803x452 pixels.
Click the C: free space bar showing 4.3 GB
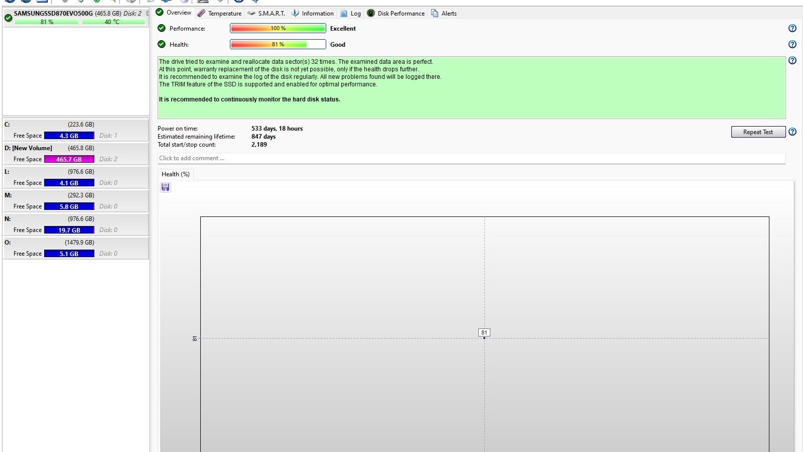[69, 136]
